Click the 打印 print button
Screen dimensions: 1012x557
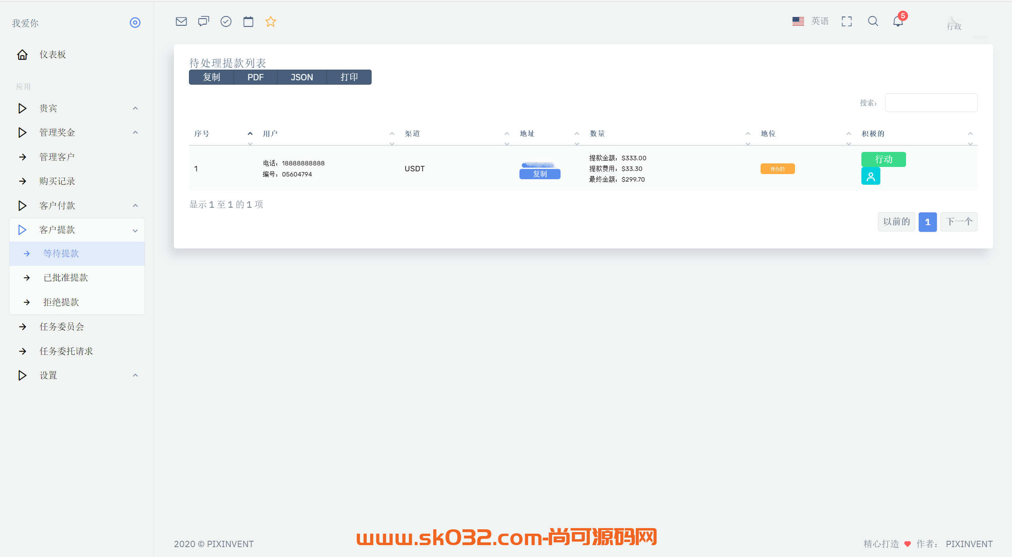point(349,77)
